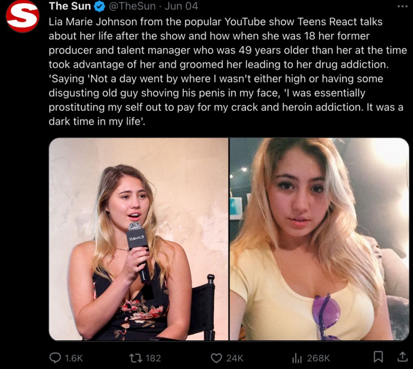Click the 24K likes count
The height and width of the screenshot is (369, 413).
pyautogui.click(x=235, y=358)
